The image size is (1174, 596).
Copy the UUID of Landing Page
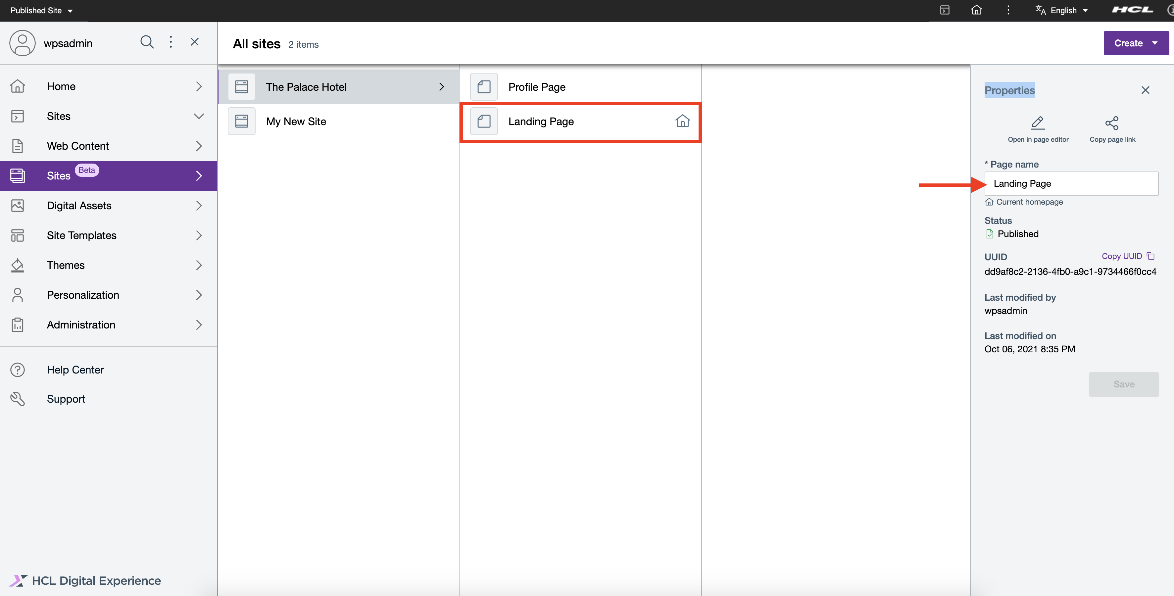pyautogui.click(x=1127, y=256)
